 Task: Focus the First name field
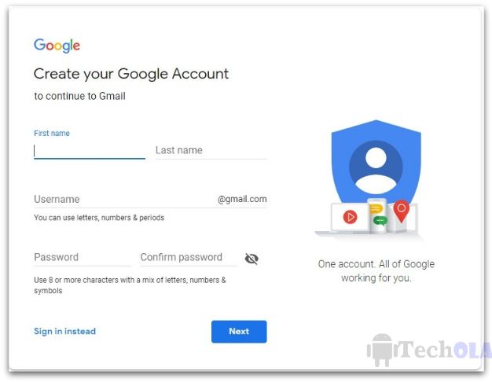click(90, 151)
